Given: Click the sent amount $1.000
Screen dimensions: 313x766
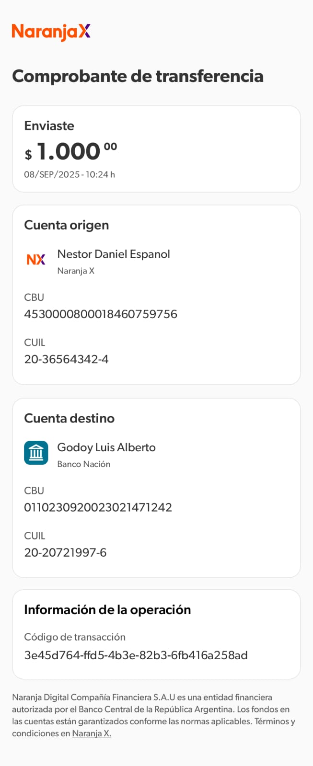Looking at the screenshot, I should [70, 152].
